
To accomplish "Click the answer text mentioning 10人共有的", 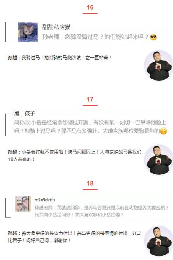I will pyautogui.click(x=75, y=156).
